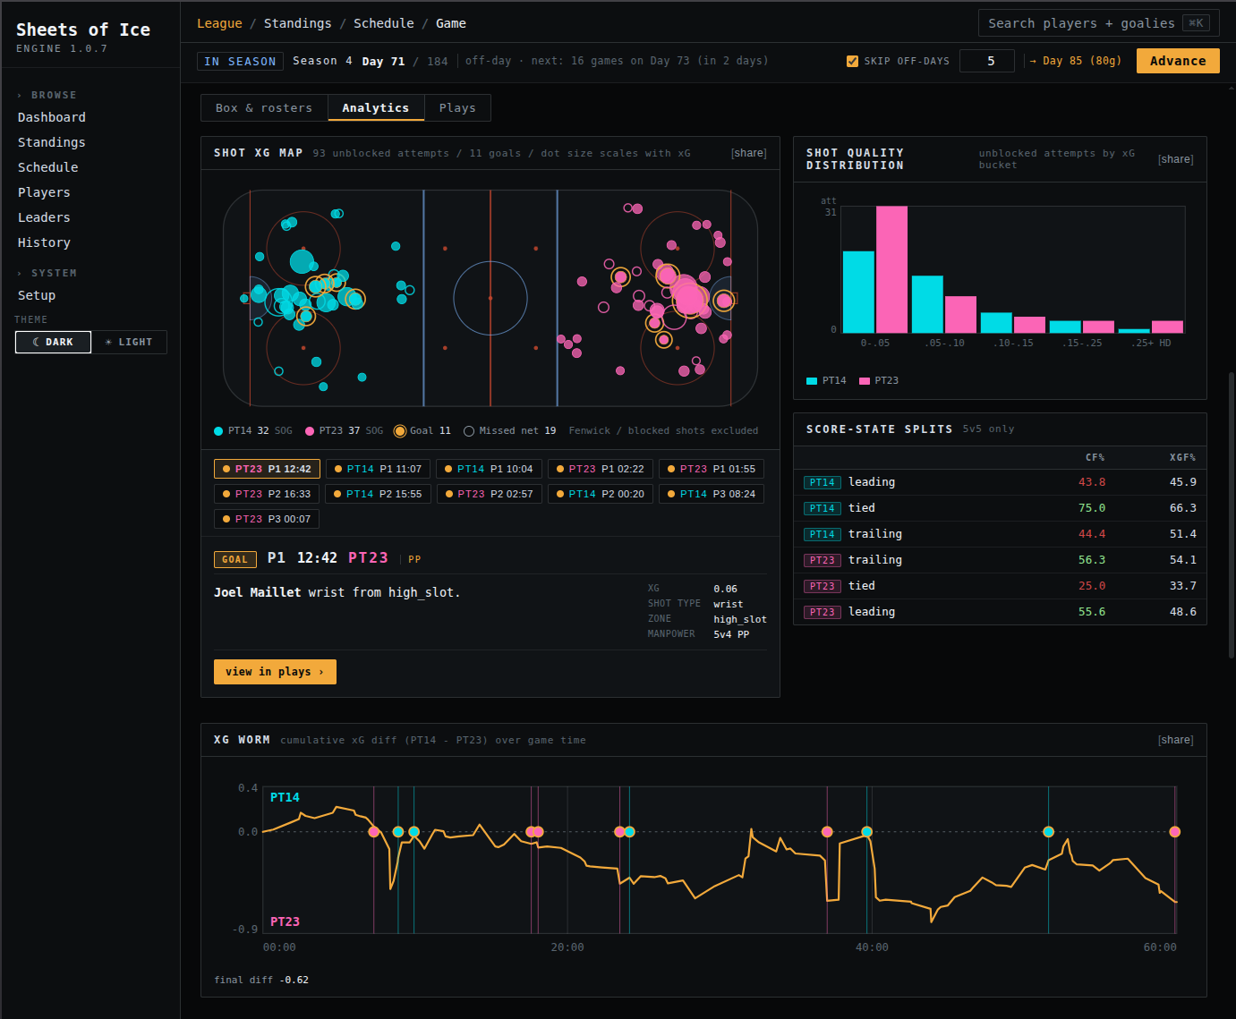This screenshot has width=1236, height=1019.
Task: Select goal chip PT14 P2 00:20
Action: point(600,494)
